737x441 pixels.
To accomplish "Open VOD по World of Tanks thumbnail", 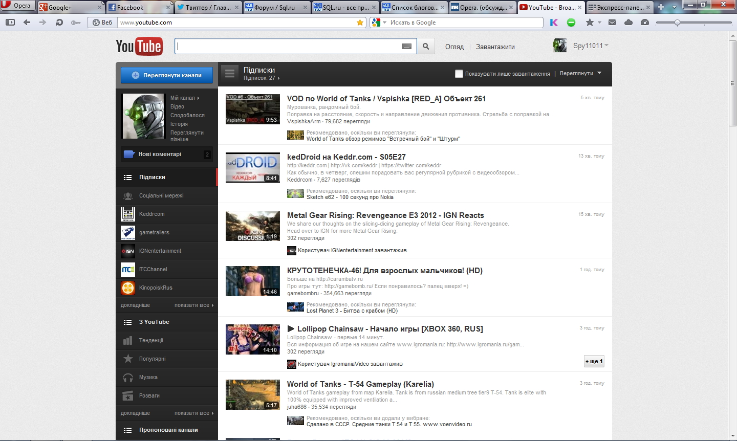I will pos(253,109).
